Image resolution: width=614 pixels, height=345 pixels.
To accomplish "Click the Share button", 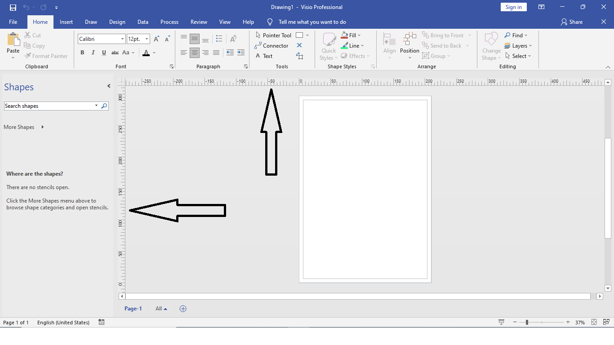I will tap(572, 22).
